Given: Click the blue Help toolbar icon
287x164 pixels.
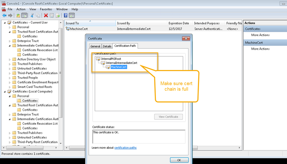Looking at the screenshot, I should tap(66, 15).
